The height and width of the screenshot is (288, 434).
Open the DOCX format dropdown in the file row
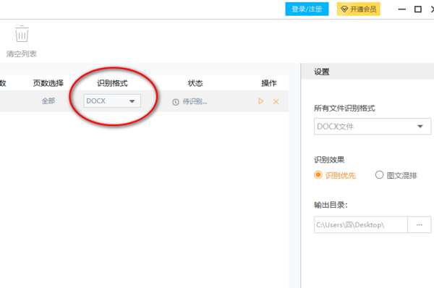(x=112, y=101)
